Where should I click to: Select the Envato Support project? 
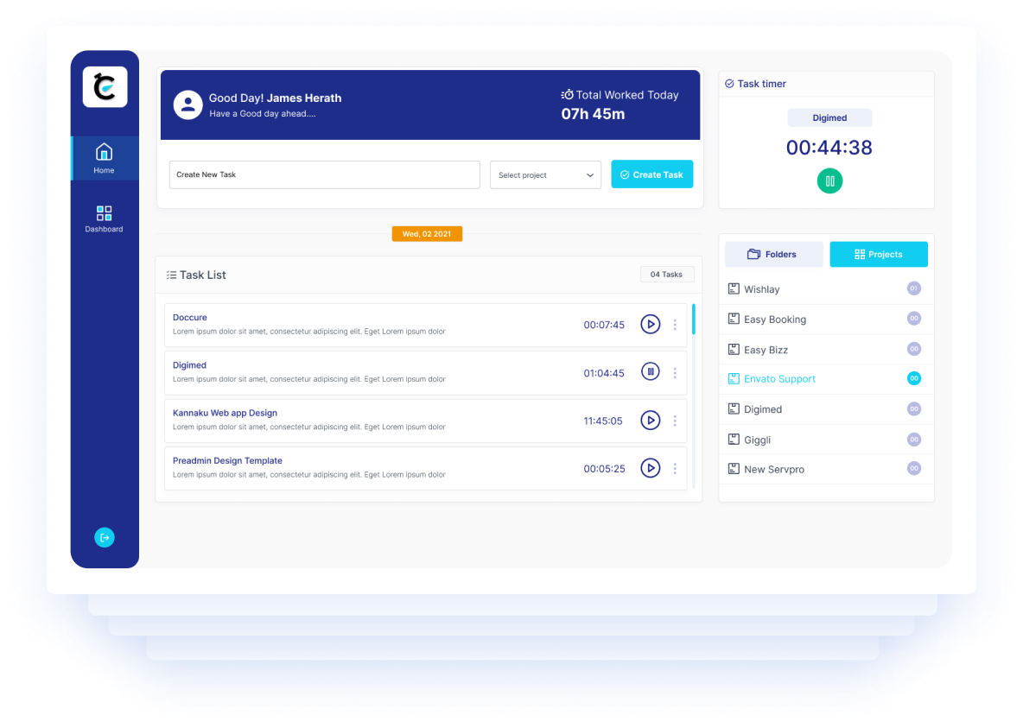tap(779, 379)
